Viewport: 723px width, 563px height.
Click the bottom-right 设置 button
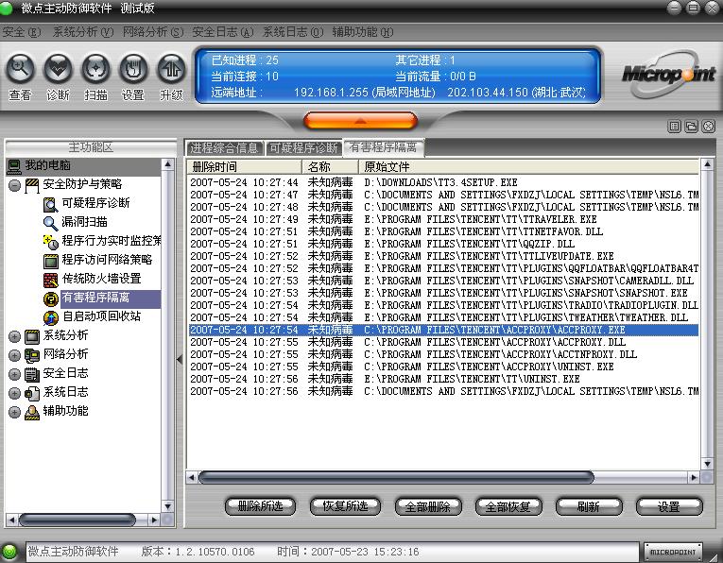668,506
